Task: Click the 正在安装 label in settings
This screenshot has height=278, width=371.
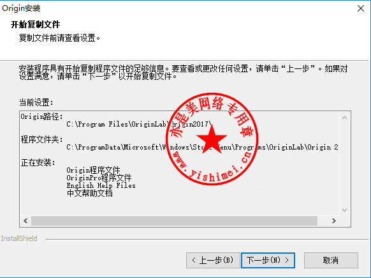Action: tap(38, 162)
